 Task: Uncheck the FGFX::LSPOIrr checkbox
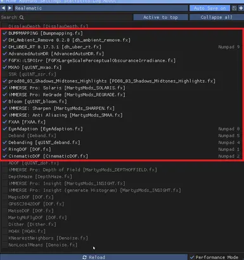tap(5, 60)
